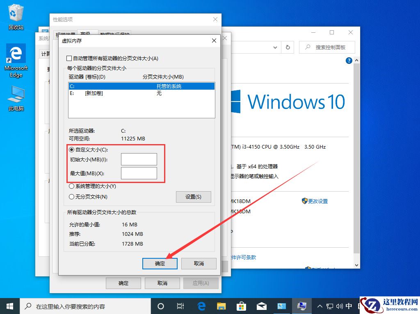The image size is (420, 314).
Task: Click the 初始大小(MB) input field
Action: pos(139,159)
